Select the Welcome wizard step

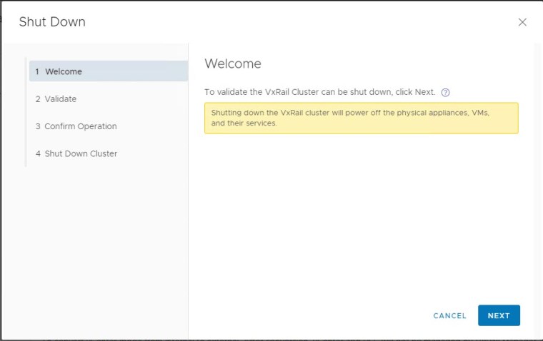[64, 71]
